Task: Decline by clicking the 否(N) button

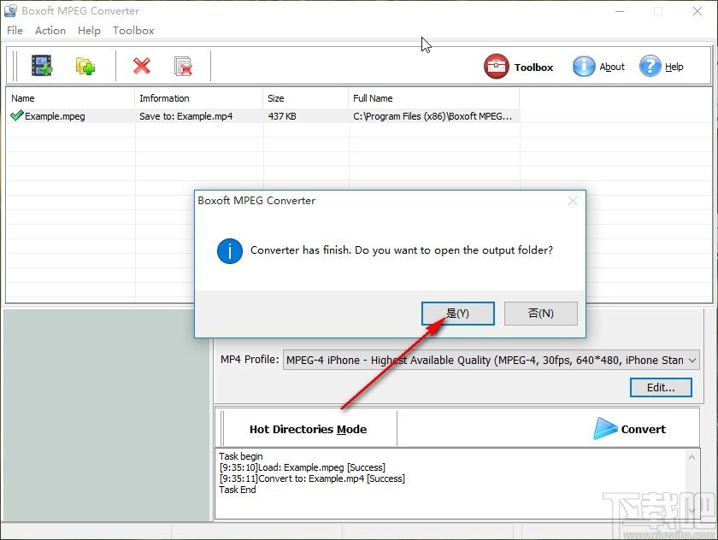Action: (540, 313)
